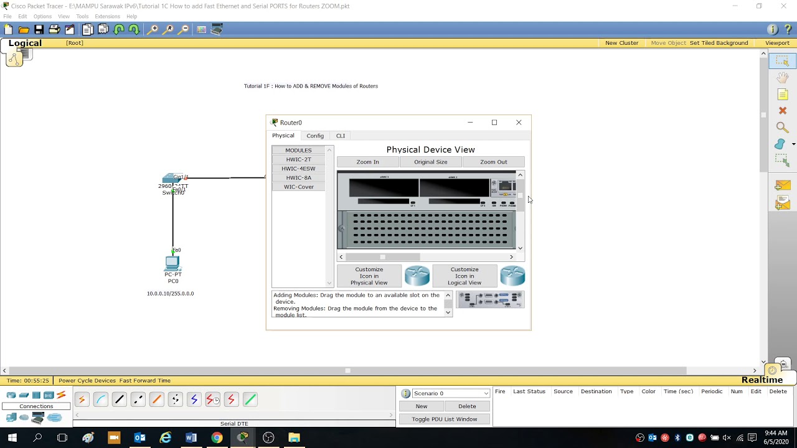Paste with the toolbar paste icon
Image resolution: width=797 pixels, height=448 pixels.
tap(103, 29)
